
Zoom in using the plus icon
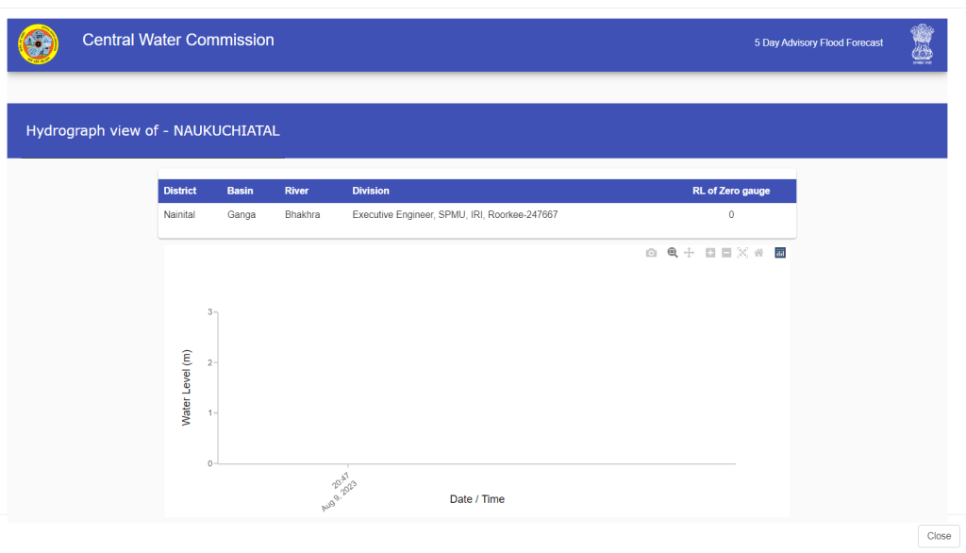pyautogui.click(x=710, y=253)
